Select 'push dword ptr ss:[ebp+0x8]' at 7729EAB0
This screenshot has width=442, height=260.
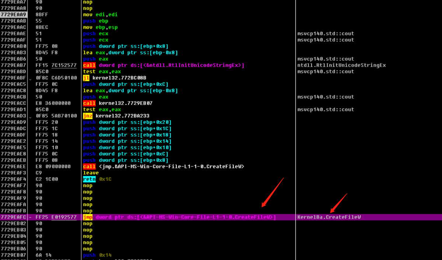click(x=126, y=46)
